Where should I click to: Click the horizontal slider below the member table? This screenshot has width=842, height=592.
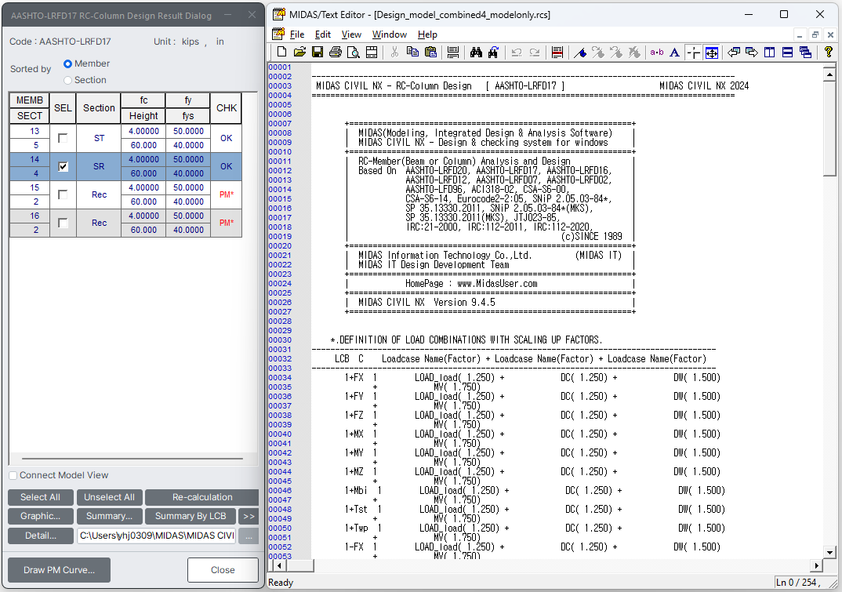click(132, 459)
